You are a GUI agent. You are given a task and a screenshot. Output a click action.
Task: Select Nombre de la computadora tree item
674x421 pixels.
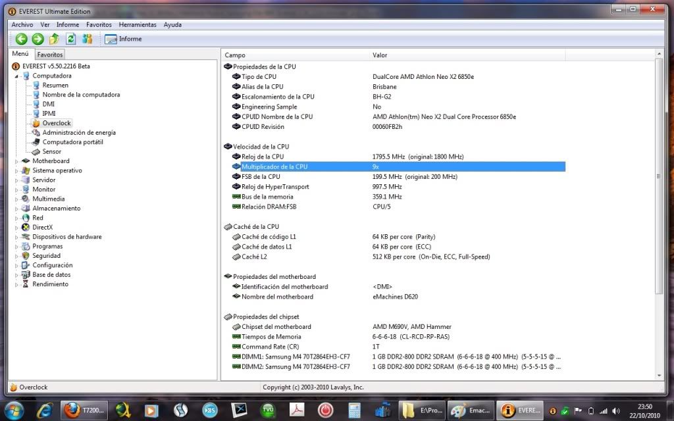point(81,95)
